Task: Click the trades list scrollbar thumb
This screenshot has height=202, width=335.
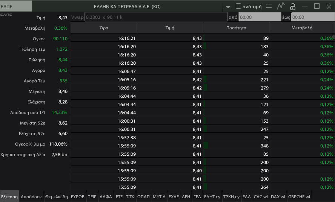Action: point(334,37)
